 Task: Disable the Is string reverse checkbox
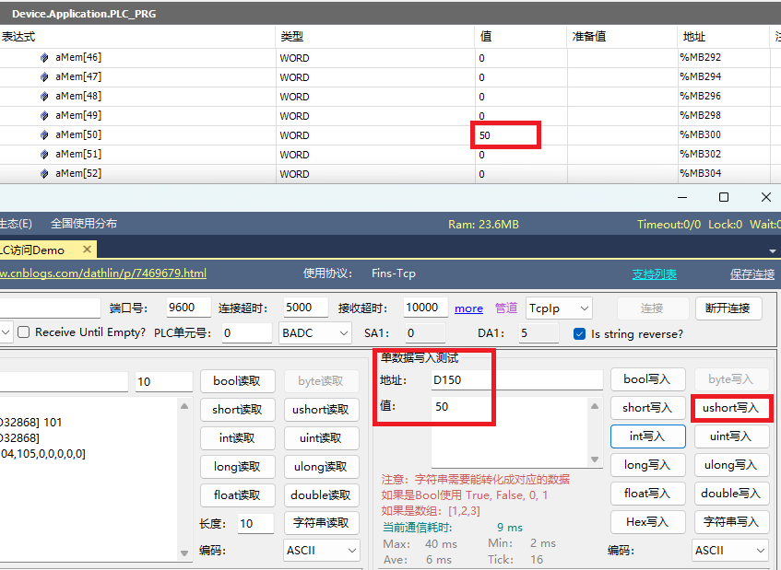point(580,333)
